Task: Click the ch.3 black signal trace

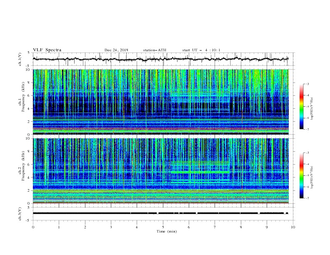Action: point(160,213)
